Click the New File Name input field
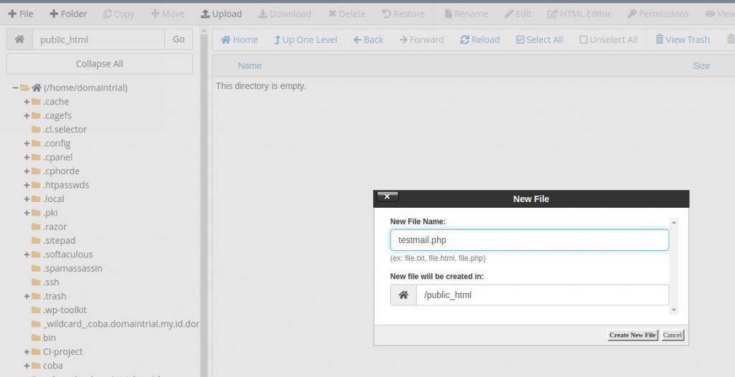 [x=529, y=240]
